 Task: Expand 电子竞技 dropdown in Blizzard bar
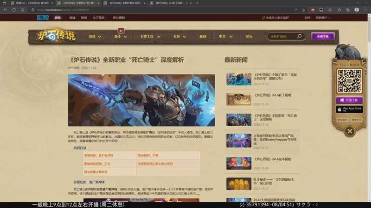pyautogui.click(x=99, y=18)
